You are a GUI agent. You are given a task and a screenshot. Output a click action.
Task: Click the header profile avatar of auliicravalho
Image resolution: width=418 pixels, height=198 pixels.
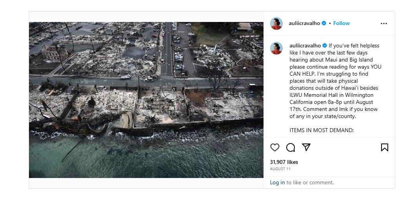click(x=276, y=24)
